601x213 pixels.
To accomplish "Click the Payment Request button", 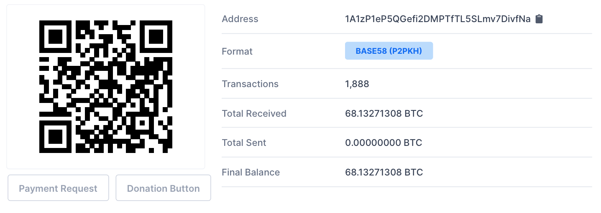I will [58, 188].
